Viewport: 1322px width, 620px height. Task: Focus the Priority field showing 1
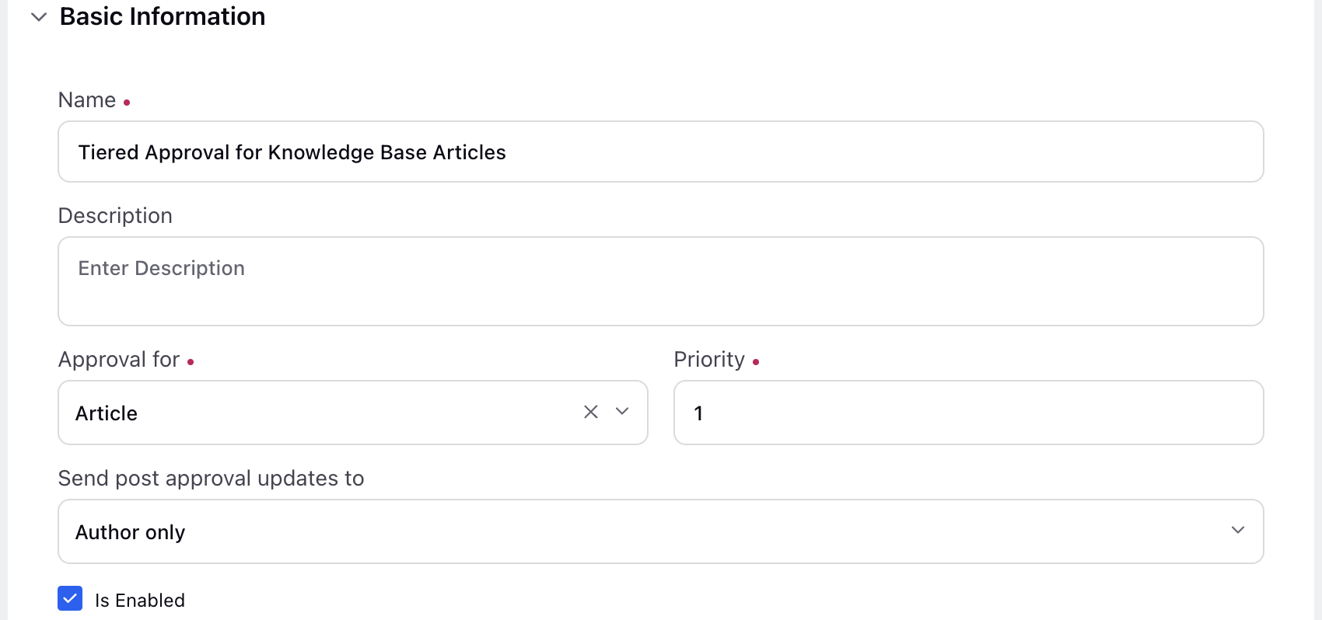967,413
